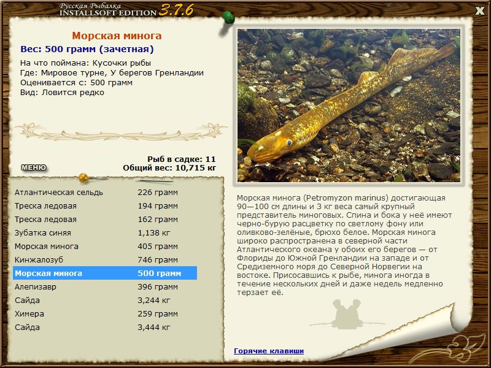Click the yellow pushpin on the fish list

84,178
